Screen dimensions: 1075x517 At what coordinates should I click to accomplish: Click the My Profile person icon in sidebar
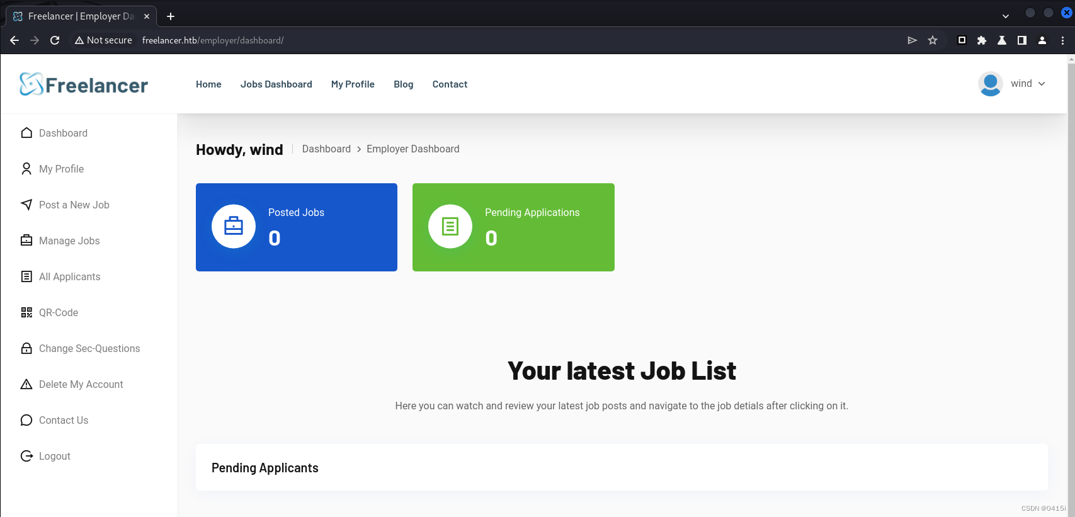(26, 169)
